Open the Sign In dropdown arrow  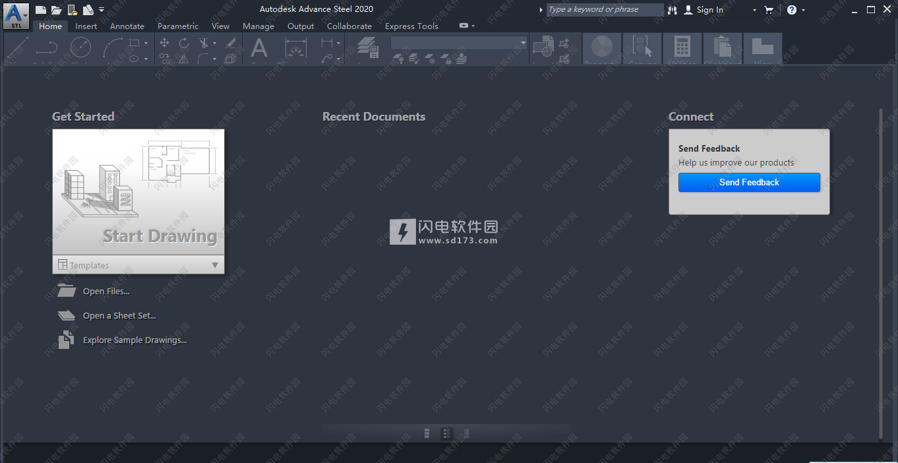point(755,10)
